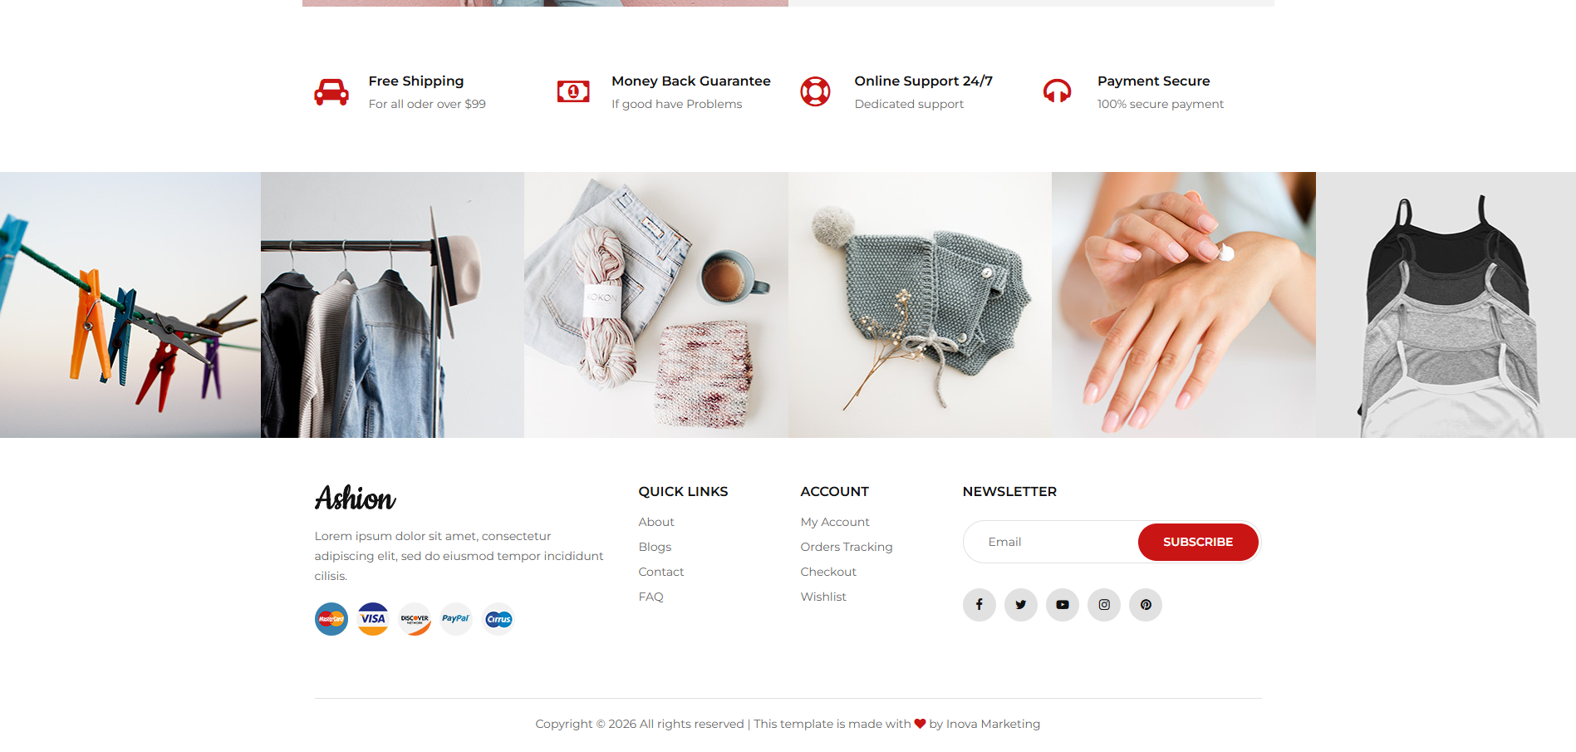Open the About quick link
This screenshot has height=752, width=1576.
656,522
